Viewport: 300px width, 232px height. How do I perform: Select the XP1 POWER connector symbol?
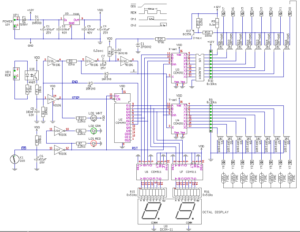point(16,23)
